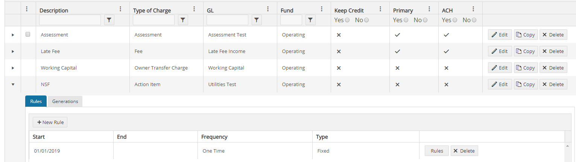The image size is (576, 162).
Task: Click the filter icon for GL column
Action: 256,20
